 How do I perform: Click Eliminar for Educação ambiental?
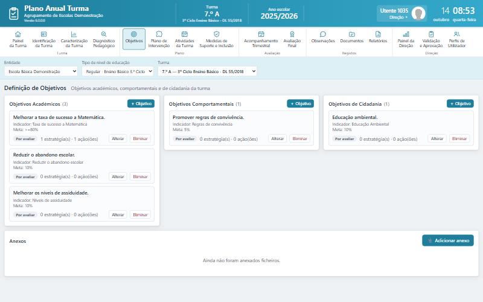click(x=459, y=139)
